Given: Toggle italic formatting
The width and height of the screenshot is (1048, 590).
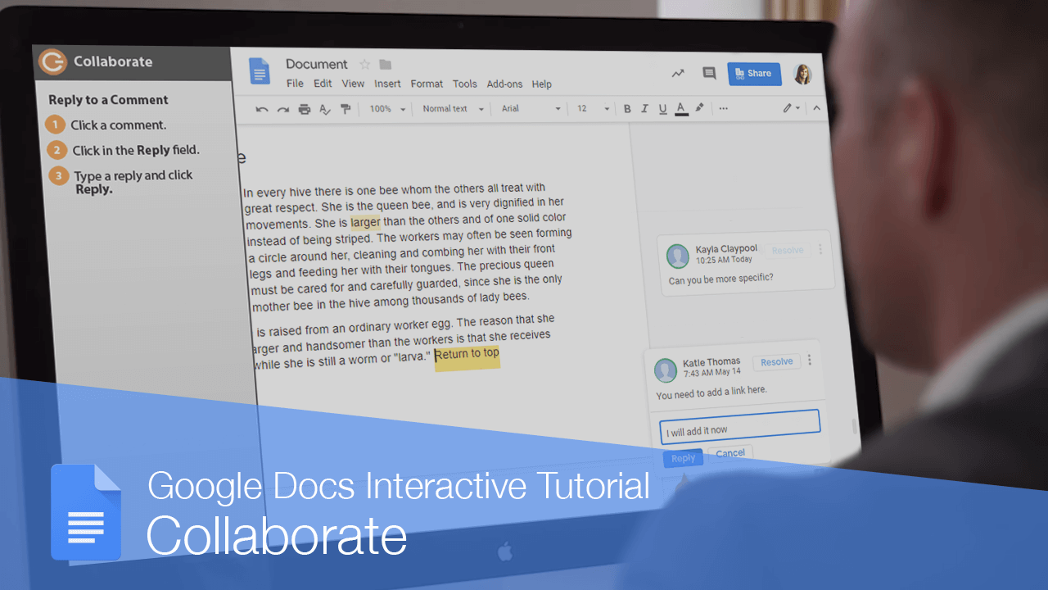Looking at the screenshot, I should tap(645, 108).
